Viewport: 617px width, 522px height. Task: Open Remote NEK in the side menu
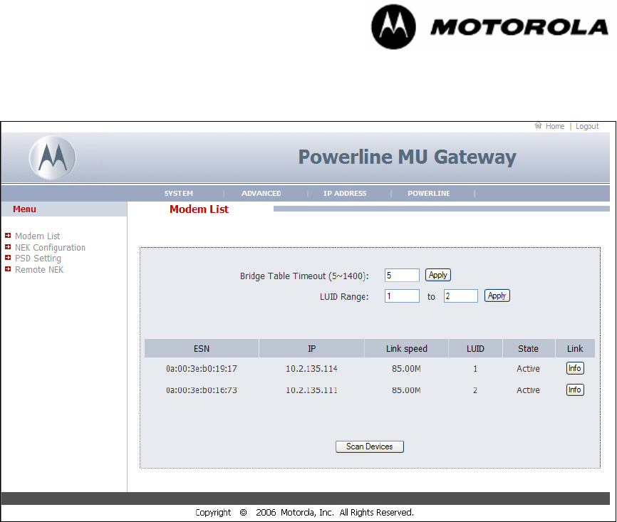point(39,269)
